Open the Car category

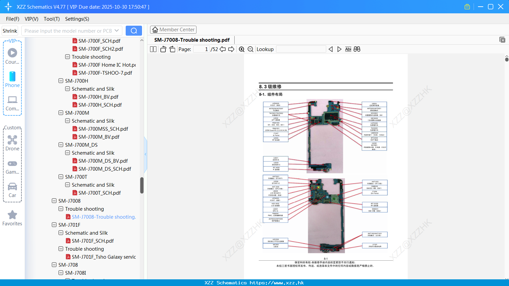click(12, 190)
